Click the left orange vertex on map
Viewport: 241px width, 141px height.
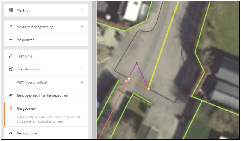pyautogui.click(x=129, y=78)
